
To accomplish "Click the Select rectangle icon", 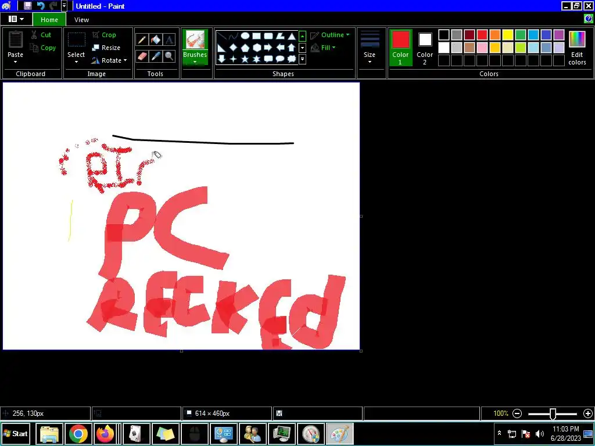I will click(x=76, y=40).
